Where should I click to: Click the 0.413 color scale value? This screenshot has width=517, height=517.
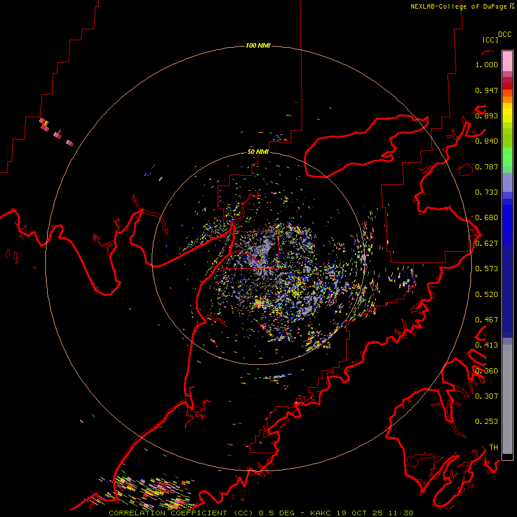(487, 345)
